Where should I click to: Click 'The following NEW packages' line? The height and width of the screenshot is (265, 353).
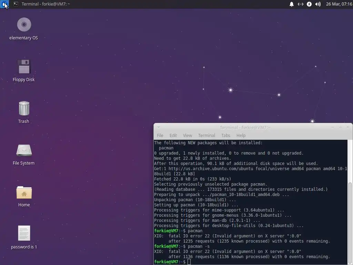coord(209,143)
